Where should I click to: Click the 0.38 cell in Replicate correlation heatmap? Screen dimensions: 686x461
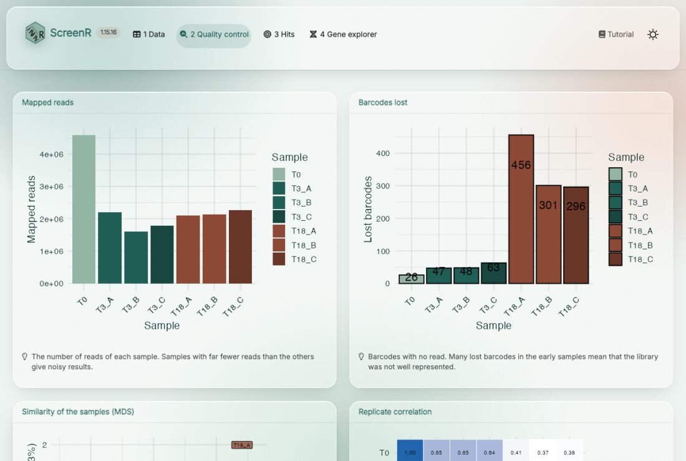(x=569, y=450)
